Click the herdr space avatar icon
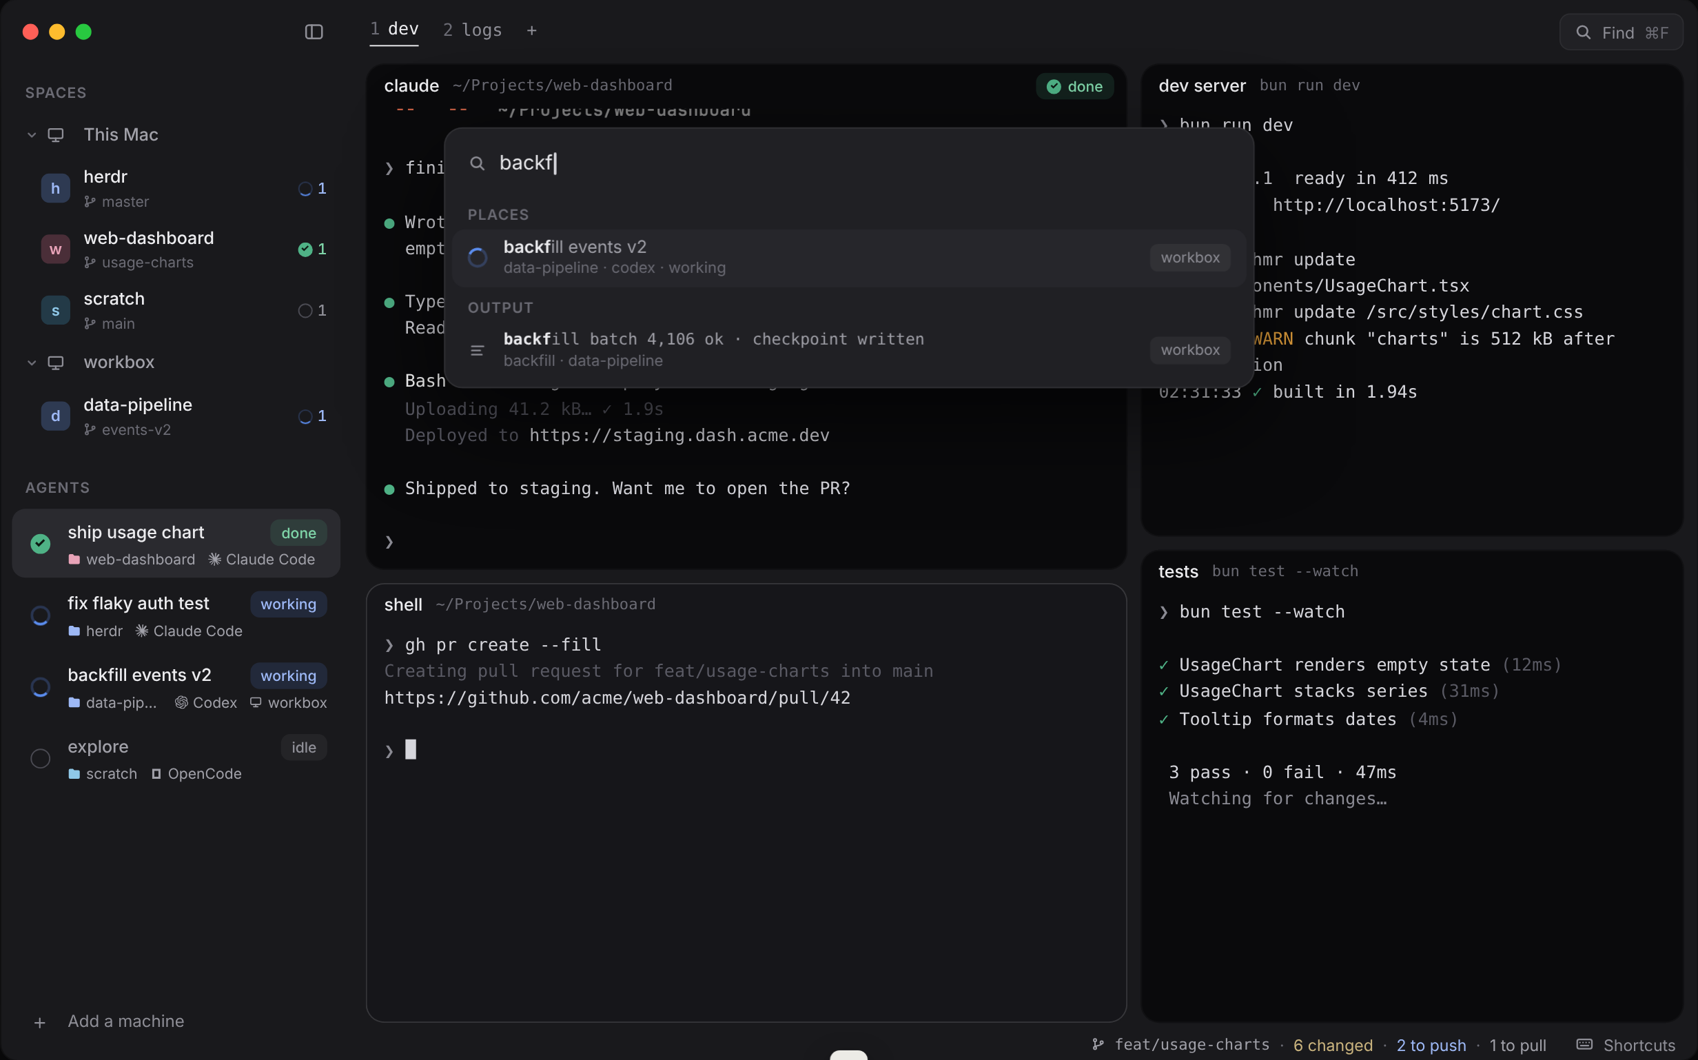The width and height of the screenshot is (1698, 1060). point(55,188)
